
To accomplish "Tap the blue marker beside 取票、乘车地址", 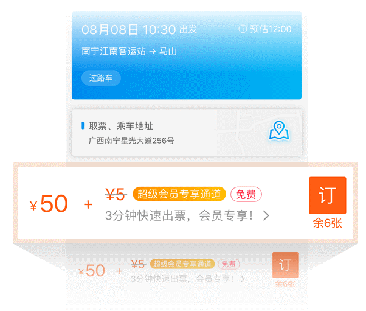I will (x=83, y=126).
